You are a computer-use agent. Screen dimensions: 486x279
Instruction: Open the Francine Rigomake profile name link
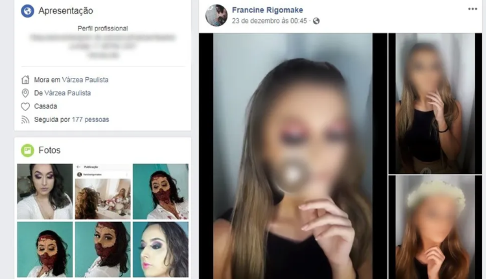pyautogui.click(x=267, y=10)
